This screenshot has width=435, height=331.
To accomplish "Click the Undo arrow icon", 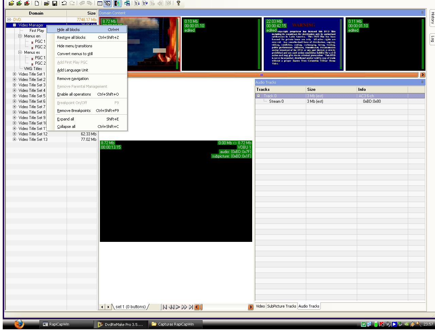I will point(64,3).
